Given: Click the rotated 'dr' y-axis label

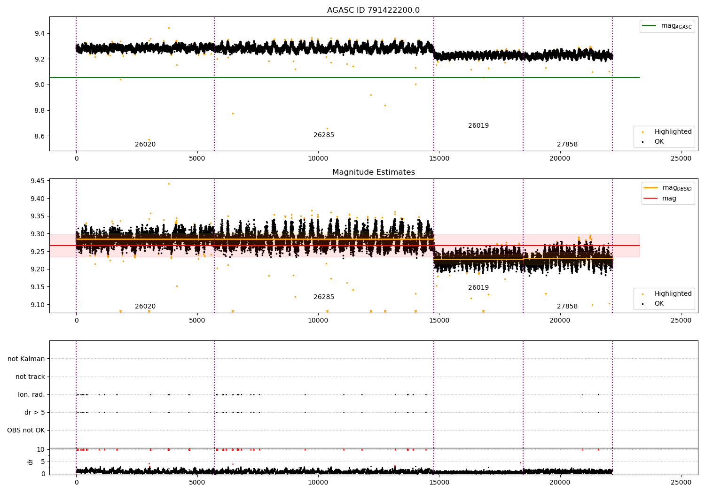Looking at the screenshot, I should coord(31,462).
